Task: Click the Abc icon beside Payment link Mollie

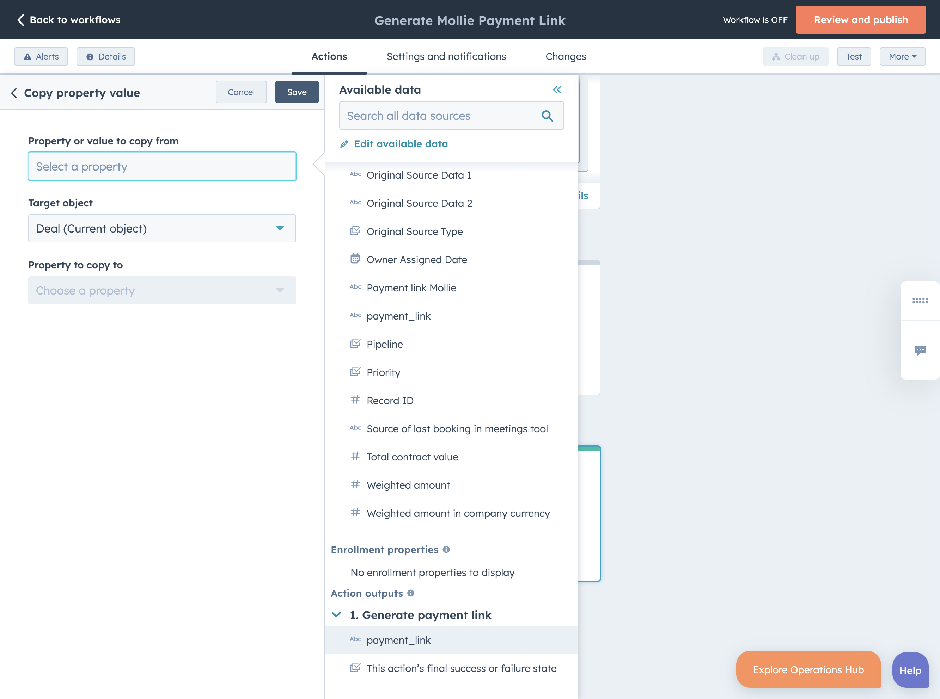Action: pyautogui.click(x=355, y=287)
